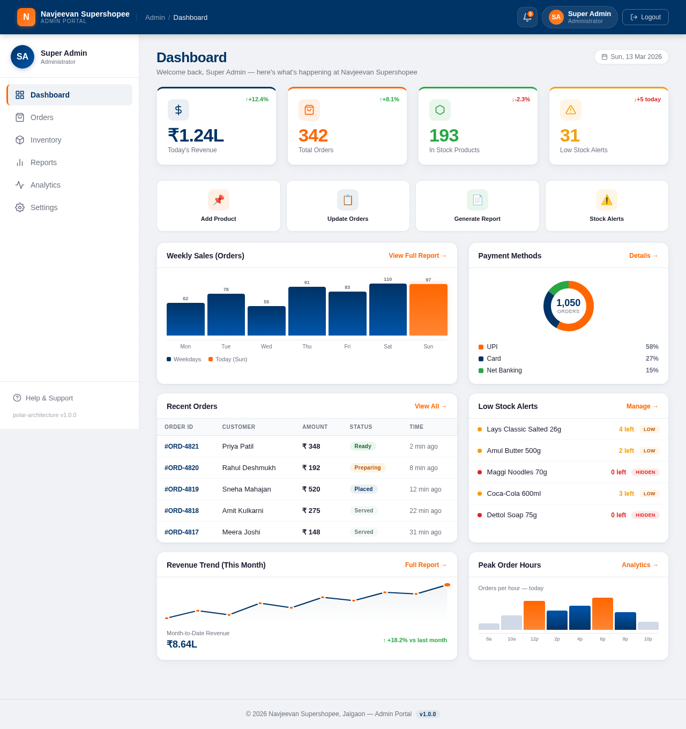
Task: Click the Stock Alerts warning icon
Action: [x=607, y=199]
